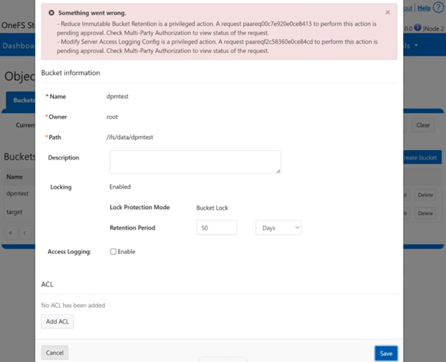Open the Help link
This screenshot has width=446, height=362.
pyautogui.click(x=424, y=8)
